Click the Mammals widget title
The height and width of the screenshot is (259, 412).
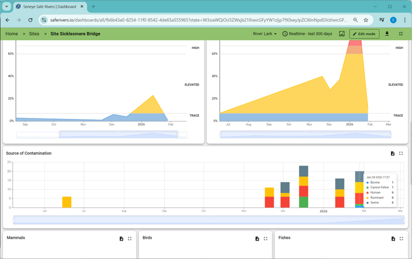[x=16, y=238]
